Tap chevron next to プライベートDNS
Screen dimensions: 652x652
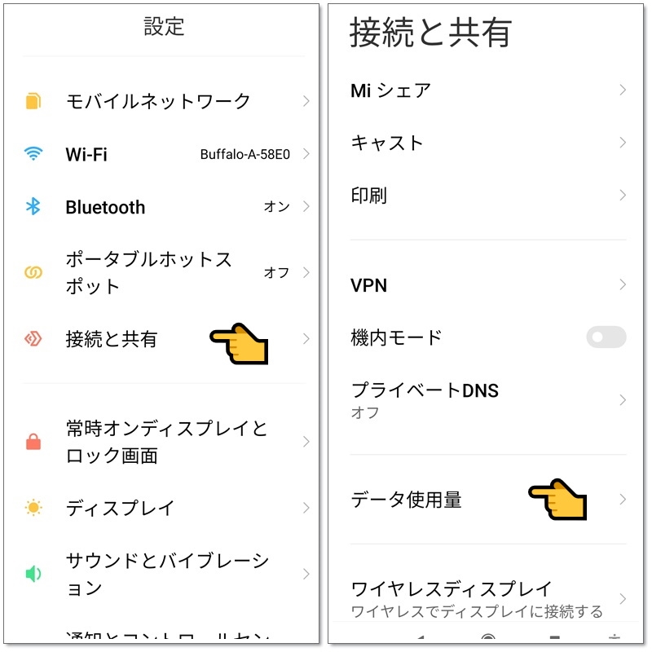pos(622,399)
